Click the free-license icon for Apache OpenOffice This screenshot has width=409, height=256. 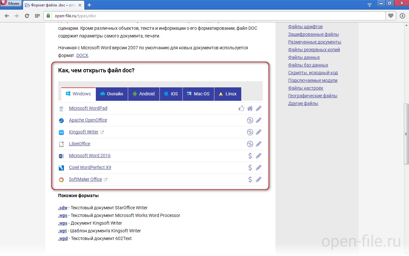click(250, 120)
